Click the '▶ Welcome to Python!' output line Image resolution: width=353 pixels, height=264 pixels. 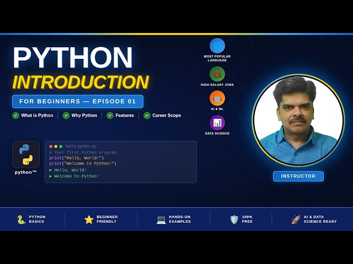click(x=74, y=176)
